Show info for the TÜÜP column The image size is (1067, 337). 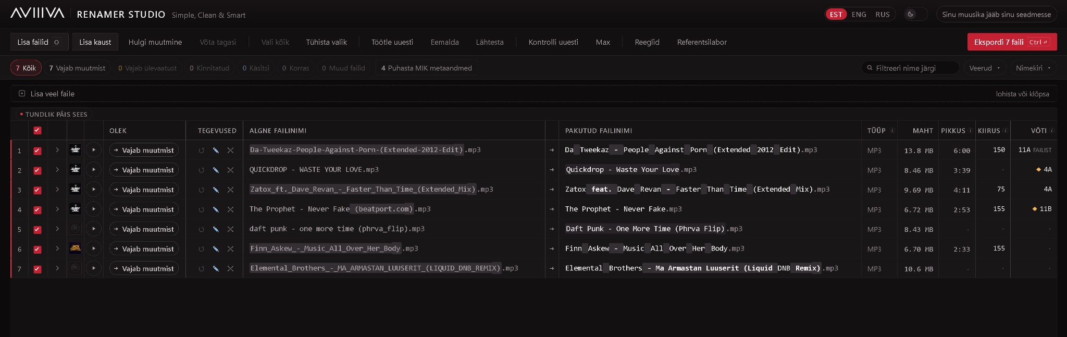pos(892,131)
